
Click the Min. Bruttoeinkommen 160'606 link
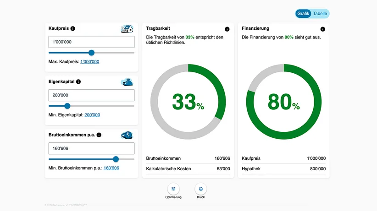click(x=111, y=168)
